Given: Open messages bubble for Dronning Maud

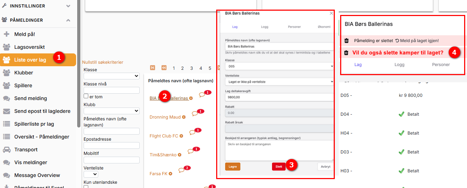Looking at the screenshot, I should (x=195, y=114).
